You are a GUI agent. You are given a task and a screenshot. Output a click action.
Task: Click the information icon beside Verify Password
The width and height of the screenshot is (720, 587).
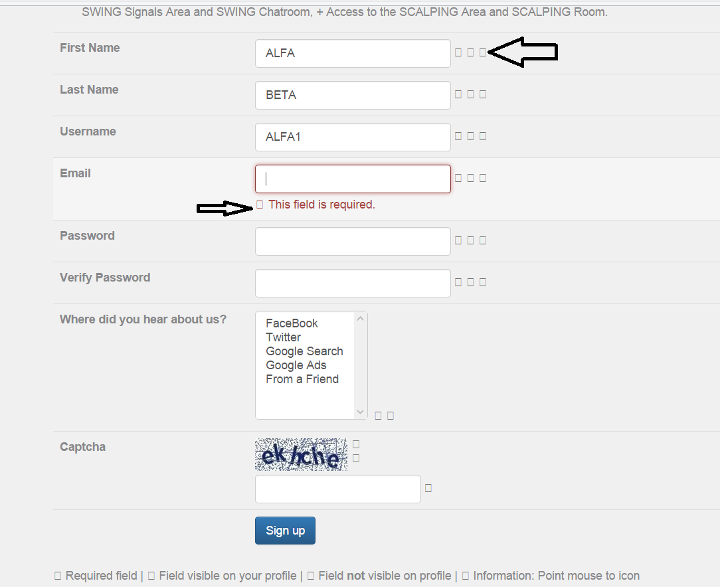coord(483,282)
